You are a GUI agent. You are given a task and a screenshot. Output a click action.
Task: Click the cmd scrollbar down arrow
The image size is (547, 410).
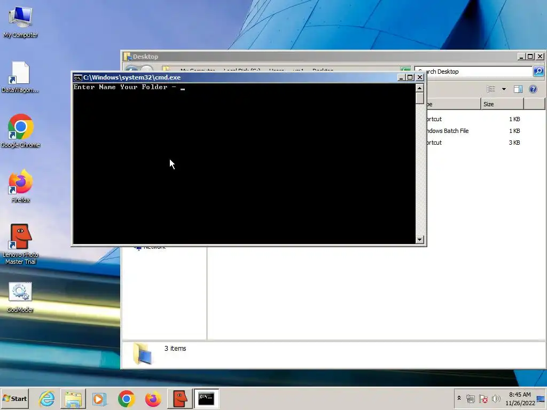pyautogui.click(x=420, y=240)
